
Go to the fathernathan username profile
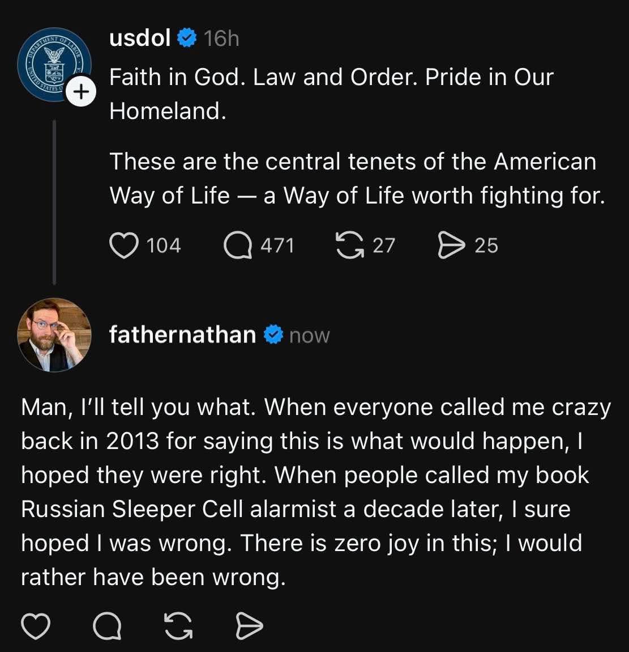tap(182, 335)
